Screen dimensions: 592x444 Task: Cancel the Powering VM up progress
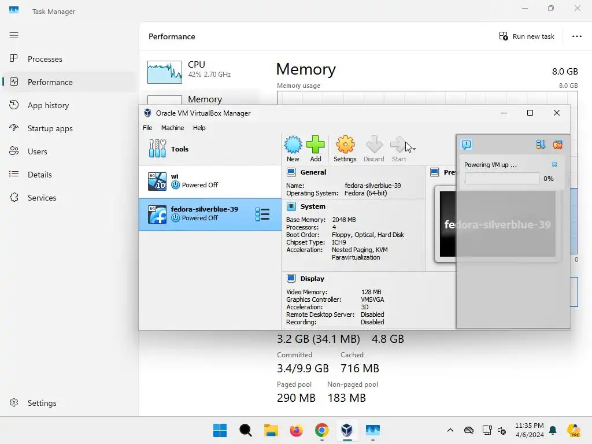pyautogui.click(x=554, y=164)
